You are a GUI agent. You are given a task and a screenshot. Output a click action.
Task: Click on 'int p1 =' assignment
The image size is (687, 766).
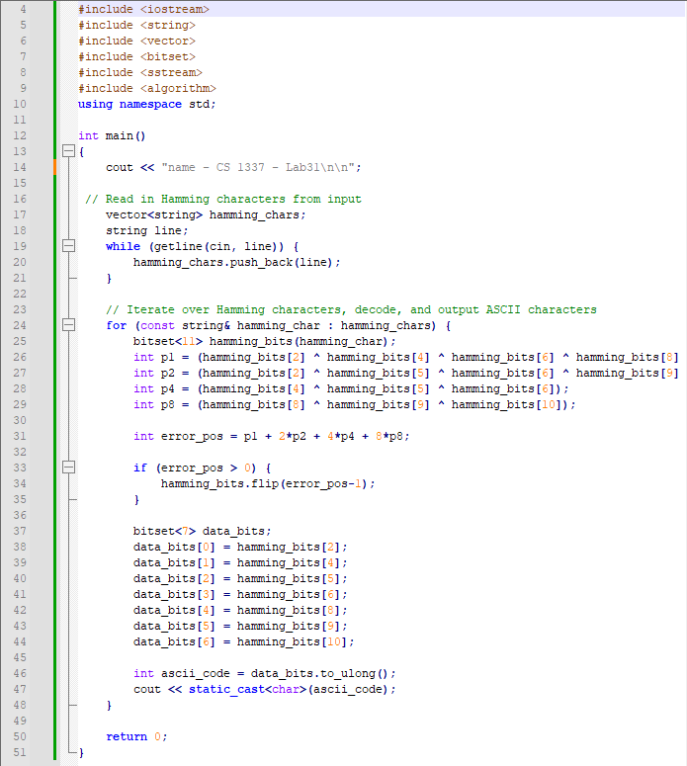pos(161,357)
